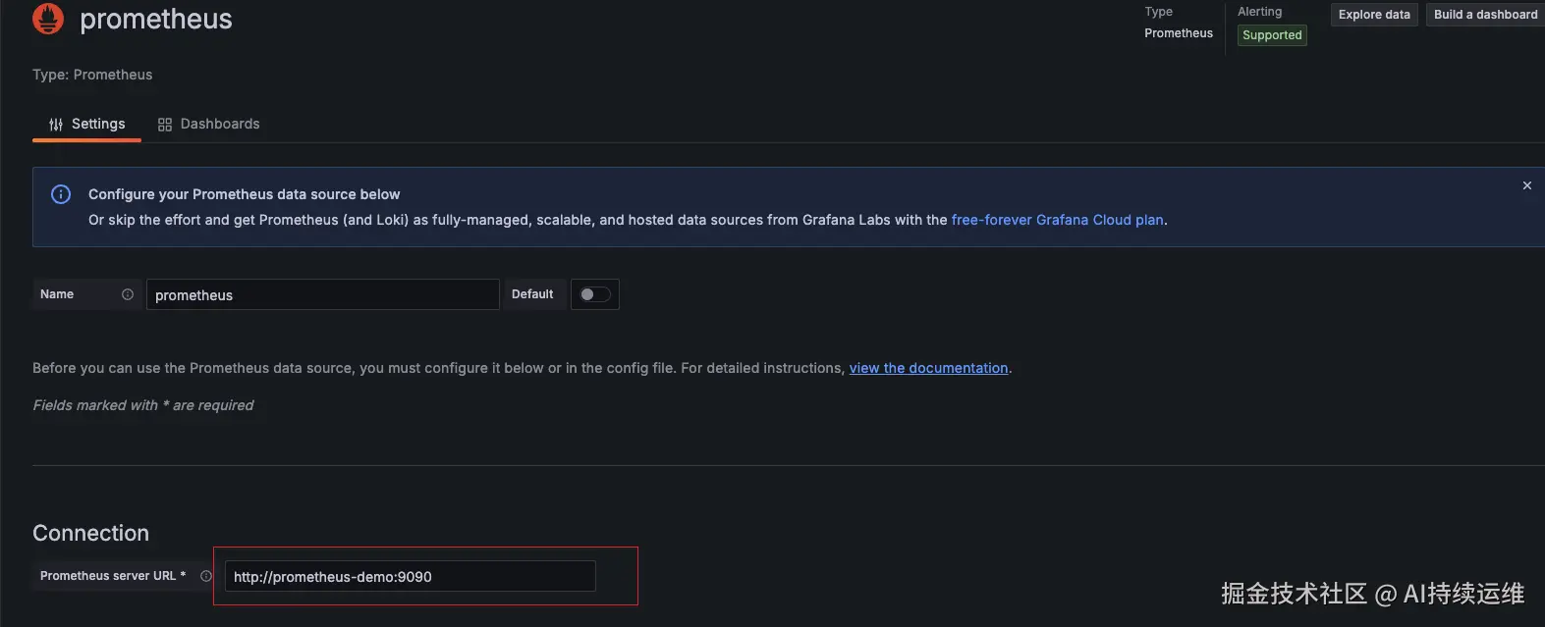Click info icon next to Prometheus server URL

(x=206, y=576)
